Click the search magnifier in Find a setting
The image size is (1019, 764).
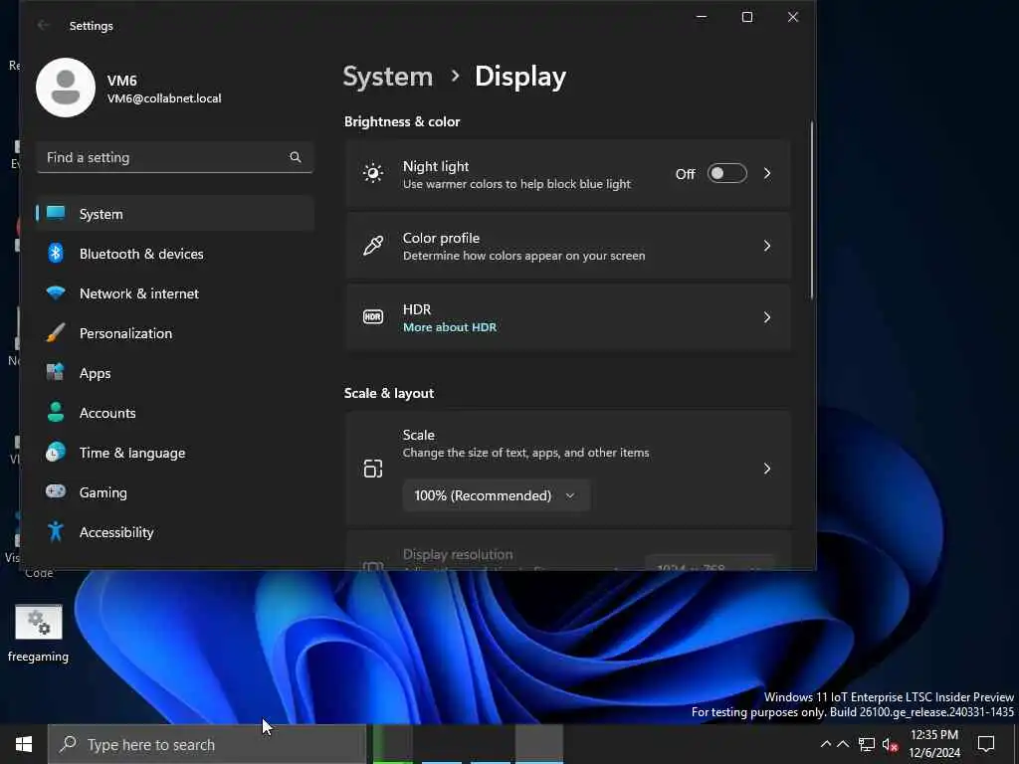tap(296, 157)
